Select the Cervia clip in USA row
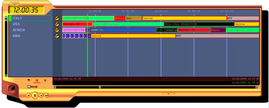The image size is (269, 108). point(247,24)
